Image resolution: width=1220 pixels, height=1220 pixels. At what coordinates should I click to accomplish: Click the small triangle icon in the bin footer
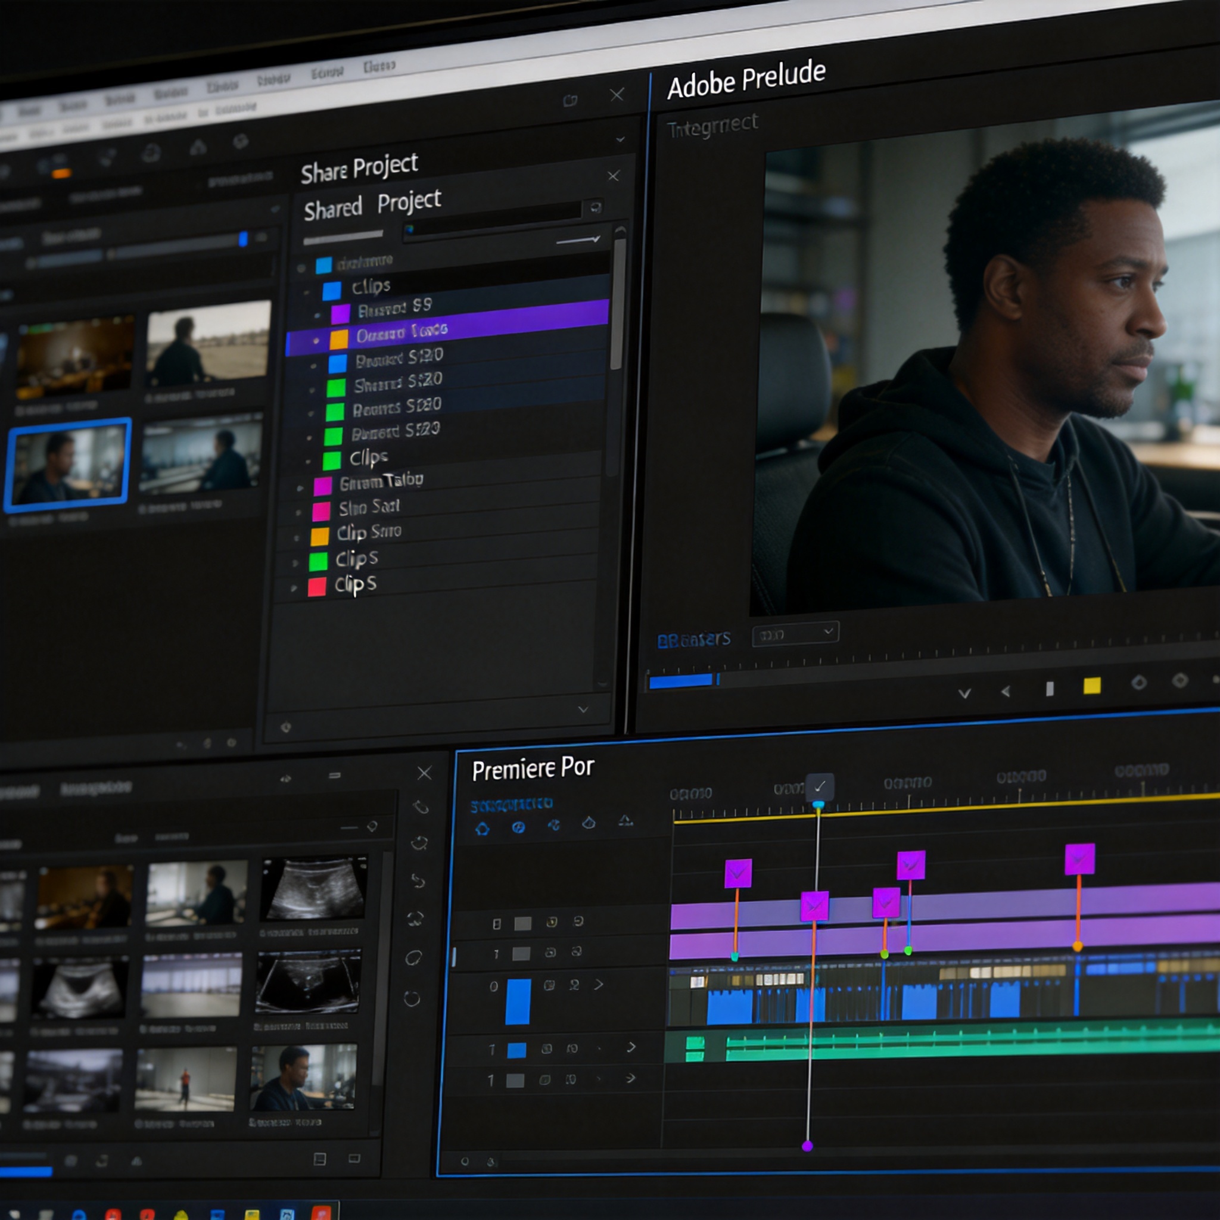tap(136, 1160)
